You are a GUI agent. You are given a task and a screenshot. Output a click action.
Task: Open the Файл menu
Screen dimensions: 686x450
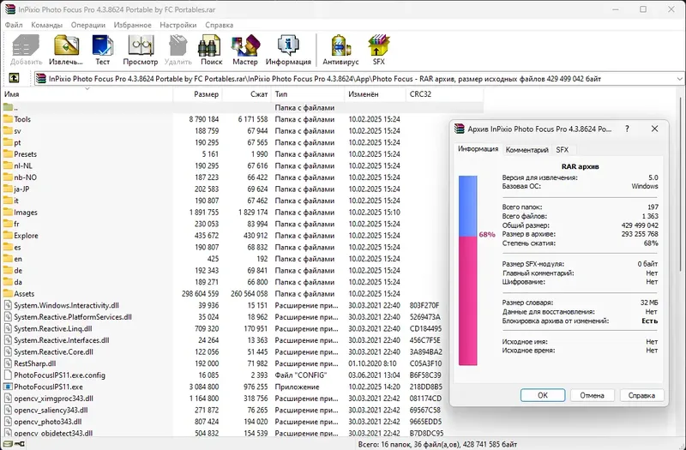[14, 25]
